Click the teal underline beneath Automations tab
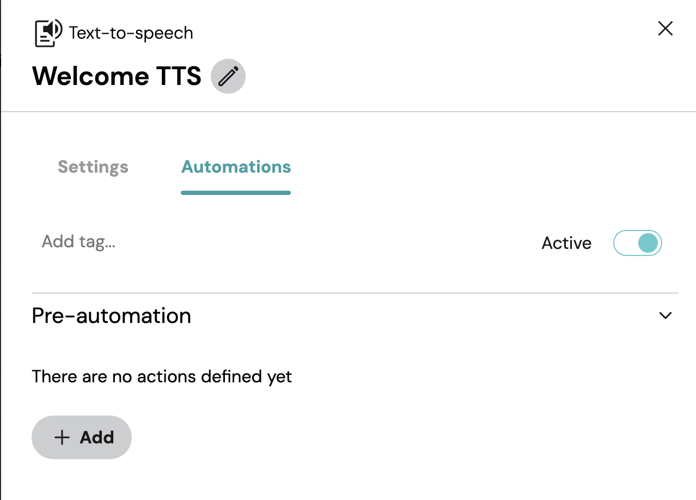Viewport: 696px width, 500px height. 236,192
